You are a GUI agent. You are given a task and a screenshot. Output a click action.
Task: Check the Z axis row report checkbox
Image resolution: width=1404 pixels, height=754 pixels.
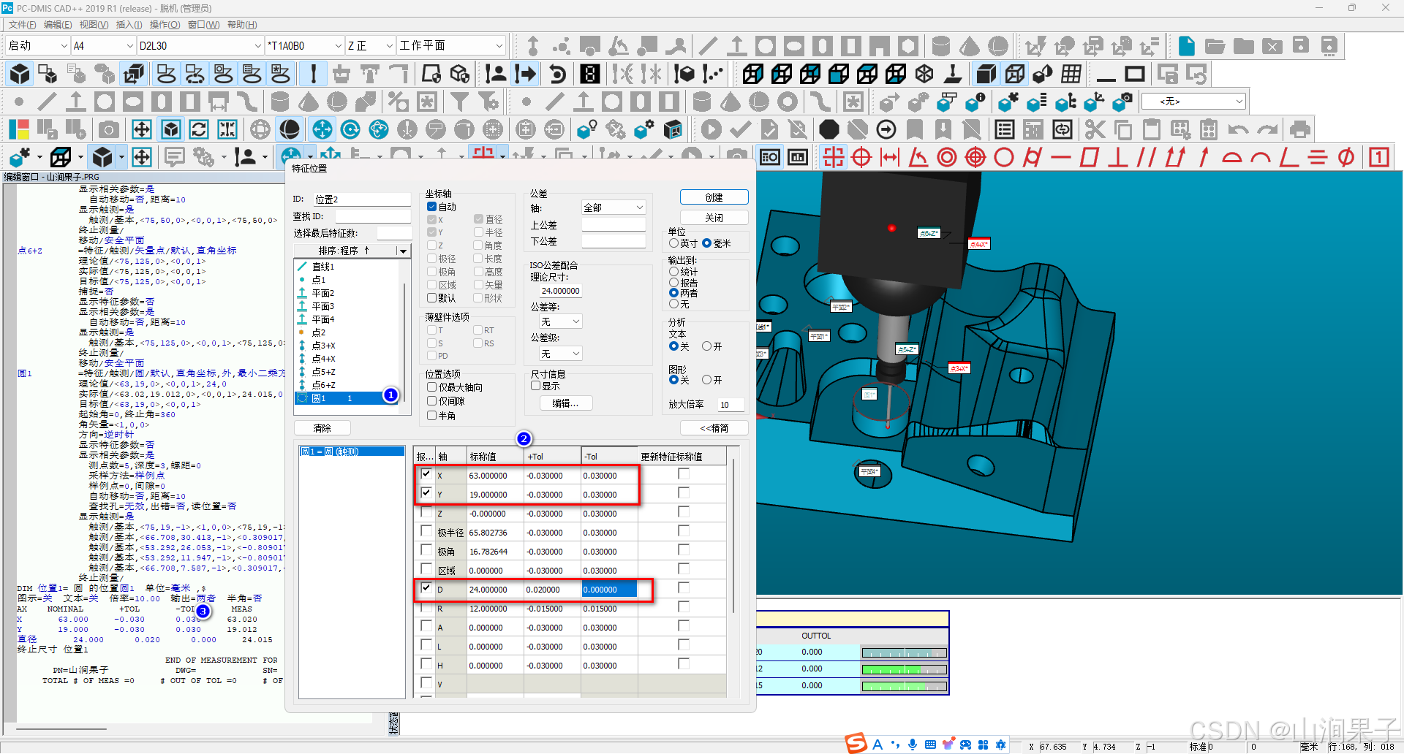pos(426,512)
